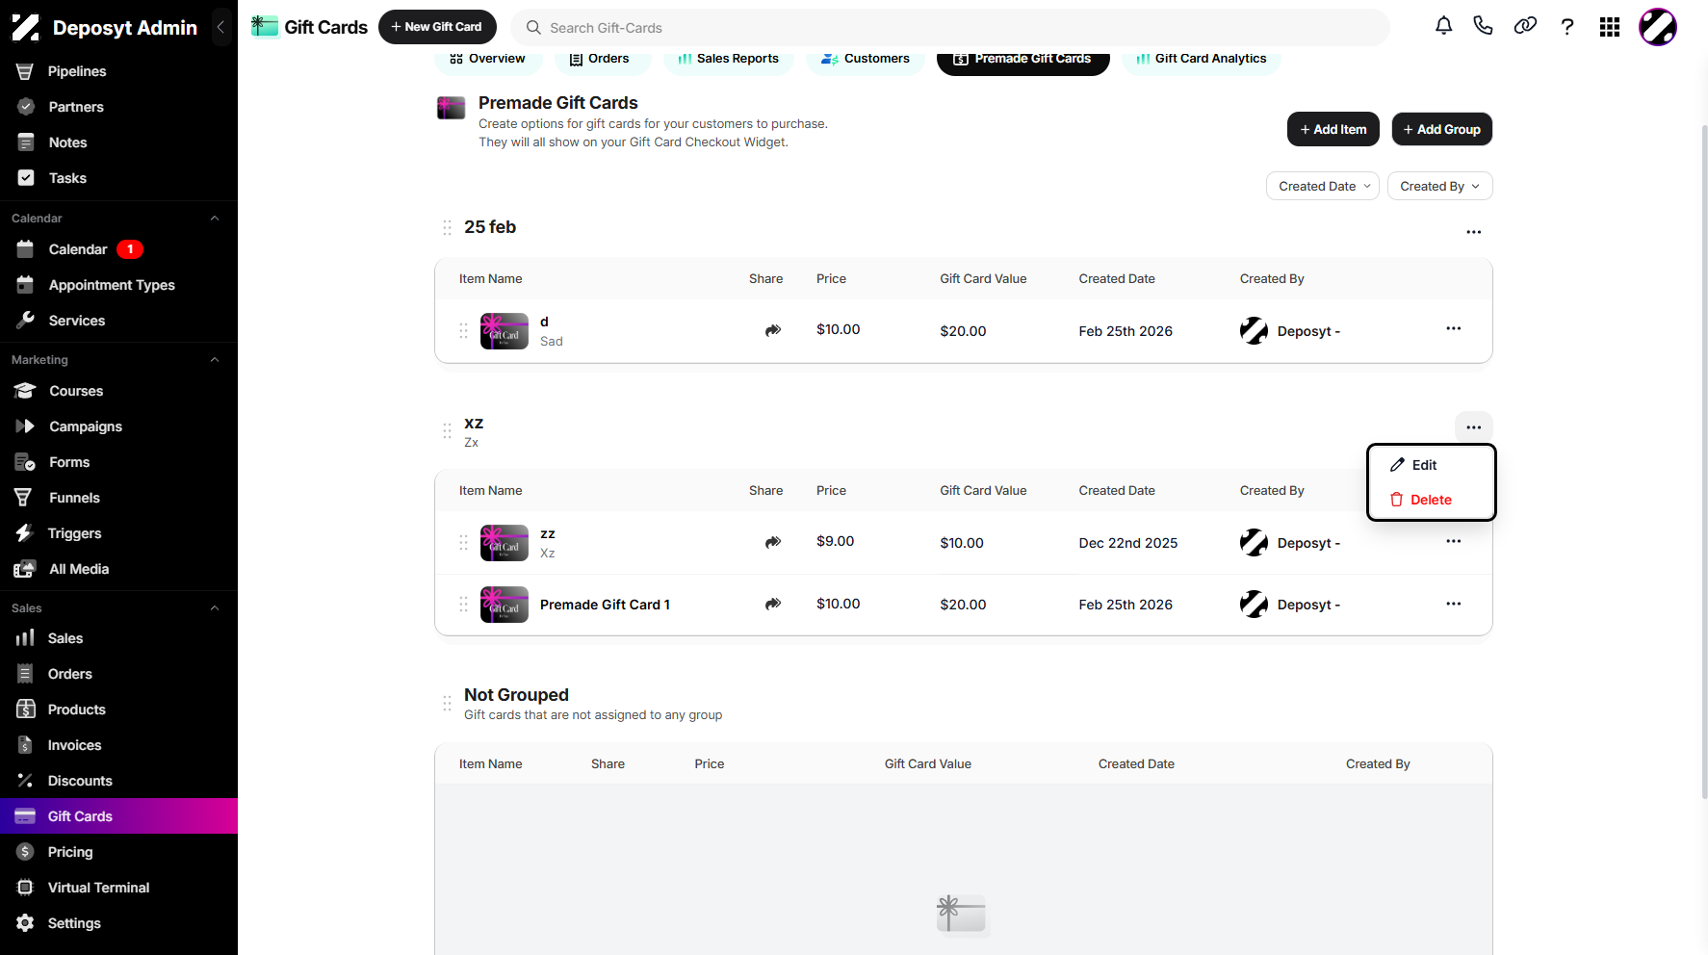The image size is (1708, 955).
Task: Focus the Search Gift-Cards field
Action: pyautogui.click(x=950, y=28)
